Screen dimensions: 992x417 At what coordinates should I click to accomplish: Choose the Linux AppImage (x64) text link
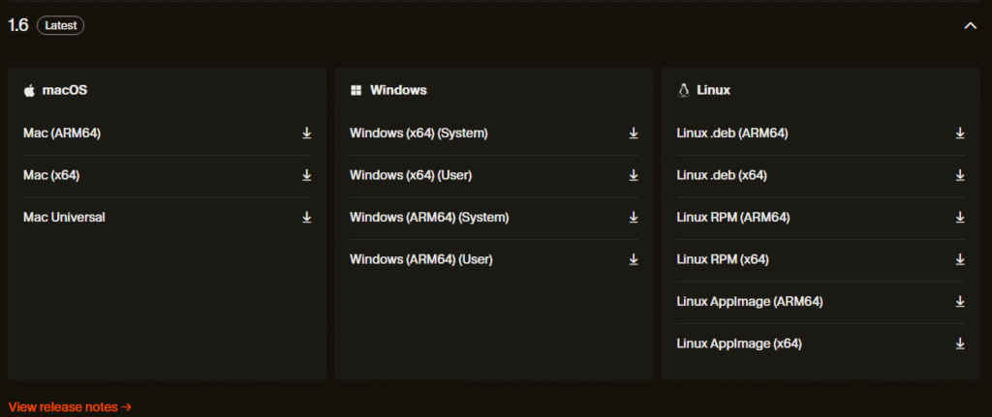point(738,343)
